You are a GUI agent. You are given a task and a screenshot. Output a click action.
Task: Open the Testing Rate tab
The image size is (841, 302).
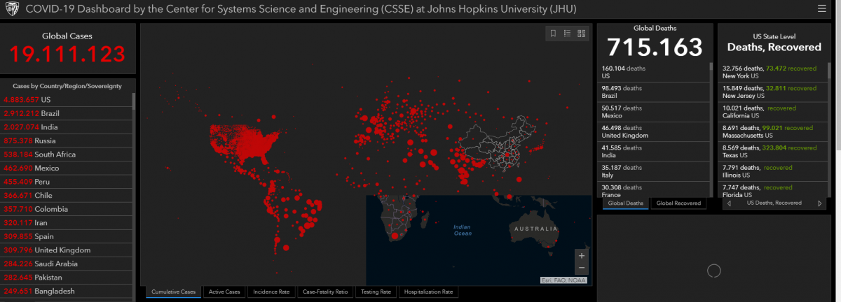pyautogui.click(x=376, y=292)
